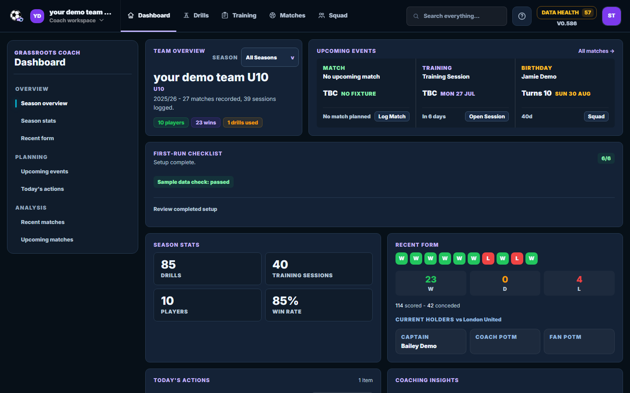Open the Matches tab

[x=287, y=16]
